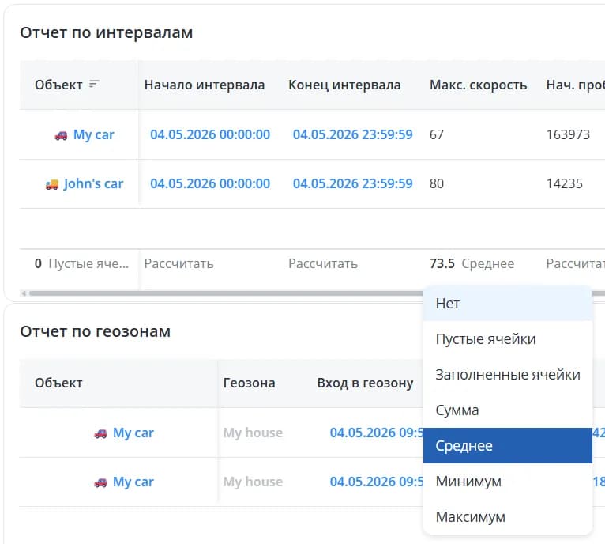The width and height of the screenshot is (605, 544).
Task: Click Вход в геозону column header
Action: point(365,383)
